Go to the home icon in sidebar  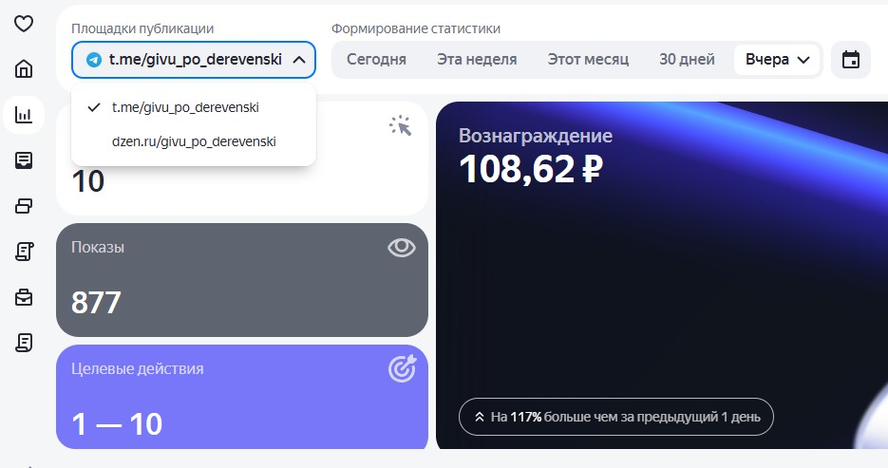click(23, 69)
